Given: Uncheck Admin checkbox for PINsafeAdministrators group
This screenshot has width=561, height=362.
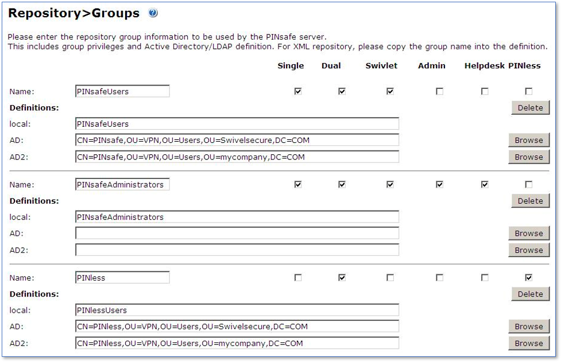Looking at the screenshot, I should pos(440,184).
